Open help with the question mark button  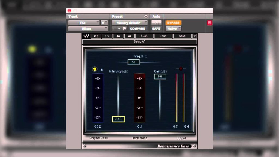(x=195, y=36)
